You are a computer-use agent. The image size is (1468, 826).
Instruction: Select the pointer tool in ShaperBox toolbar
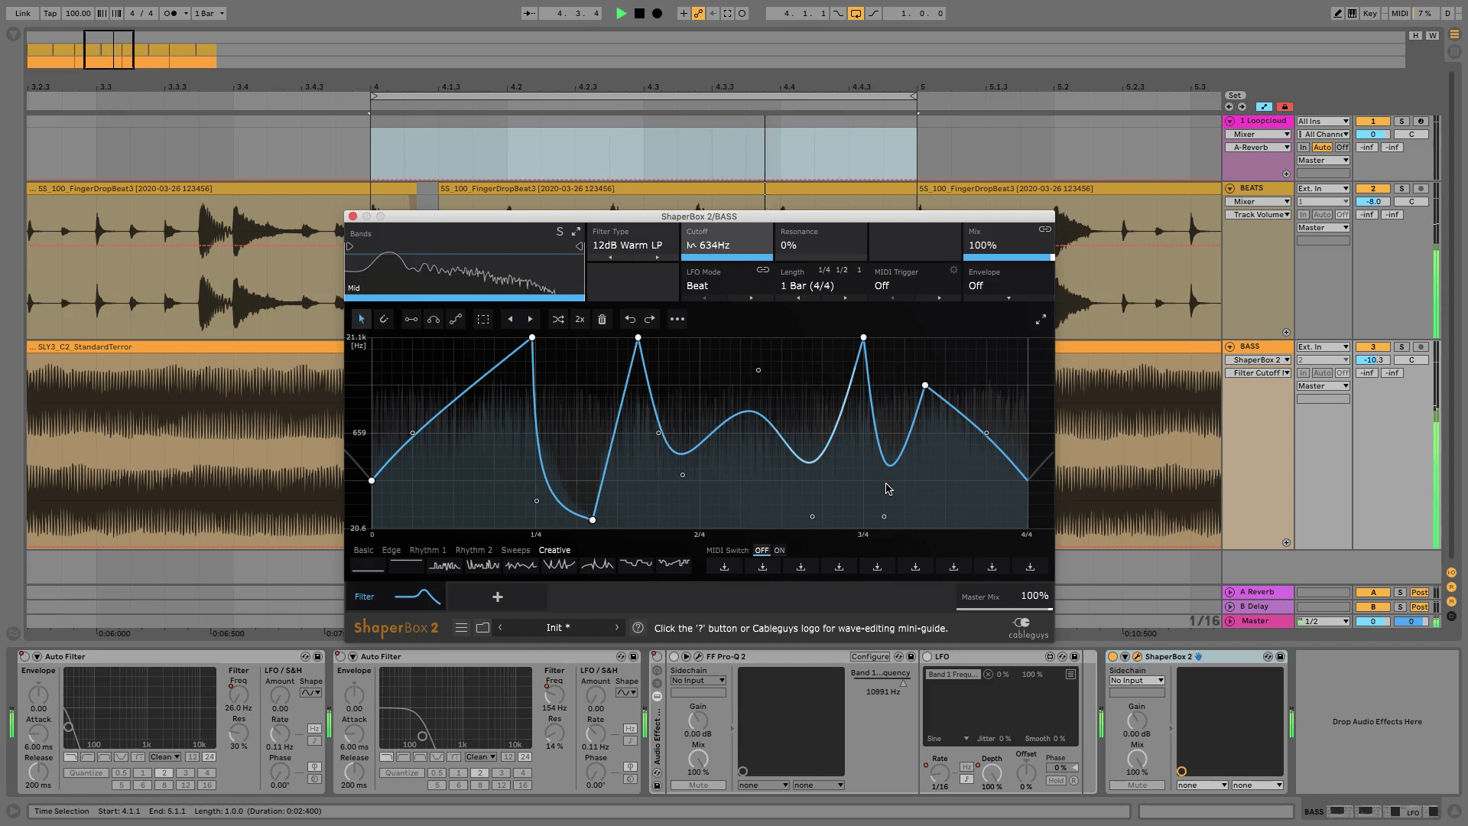[x=361, y=320]
